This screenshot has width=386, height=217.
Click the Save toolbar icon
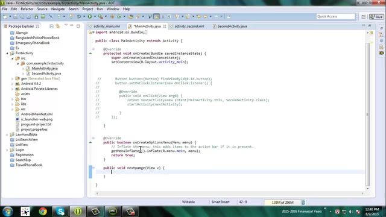tap(16, 16)
